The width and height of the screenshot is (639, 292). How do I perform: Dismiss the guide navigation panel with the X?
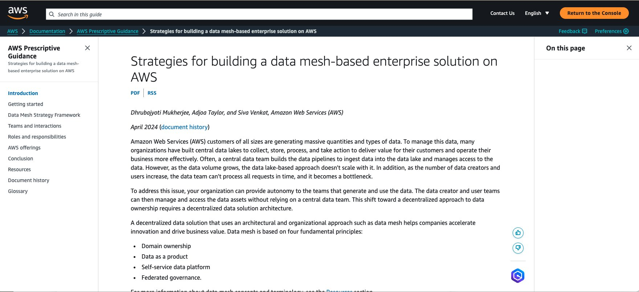pyautogui.click(x=87, y=48)
